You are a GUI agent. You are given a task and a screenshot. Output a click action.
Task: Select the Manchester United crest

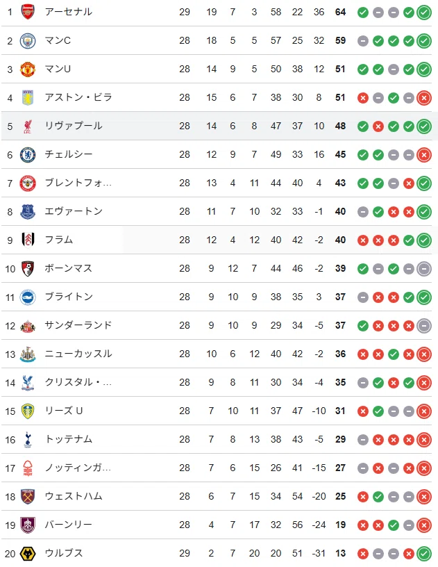(x=28, y=69)
